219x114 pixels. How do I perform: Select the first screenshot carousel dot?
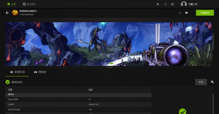pos(103,63)
